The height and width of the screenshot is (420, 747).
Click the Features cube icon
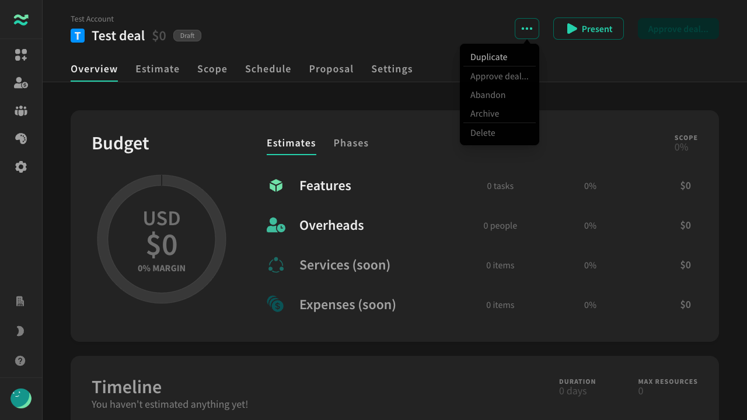point(276,185)
